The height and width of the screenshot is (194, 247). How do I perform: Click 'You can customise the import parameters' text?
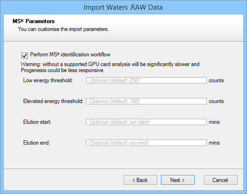point(63,29)
